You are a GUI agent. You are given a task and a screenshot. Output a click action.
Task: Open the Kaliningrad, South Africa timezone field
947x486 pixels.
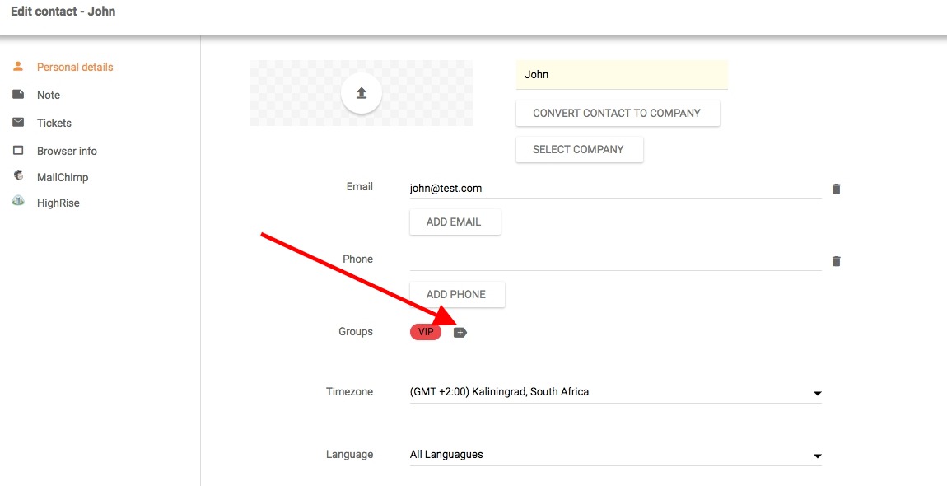click(615, 392)
